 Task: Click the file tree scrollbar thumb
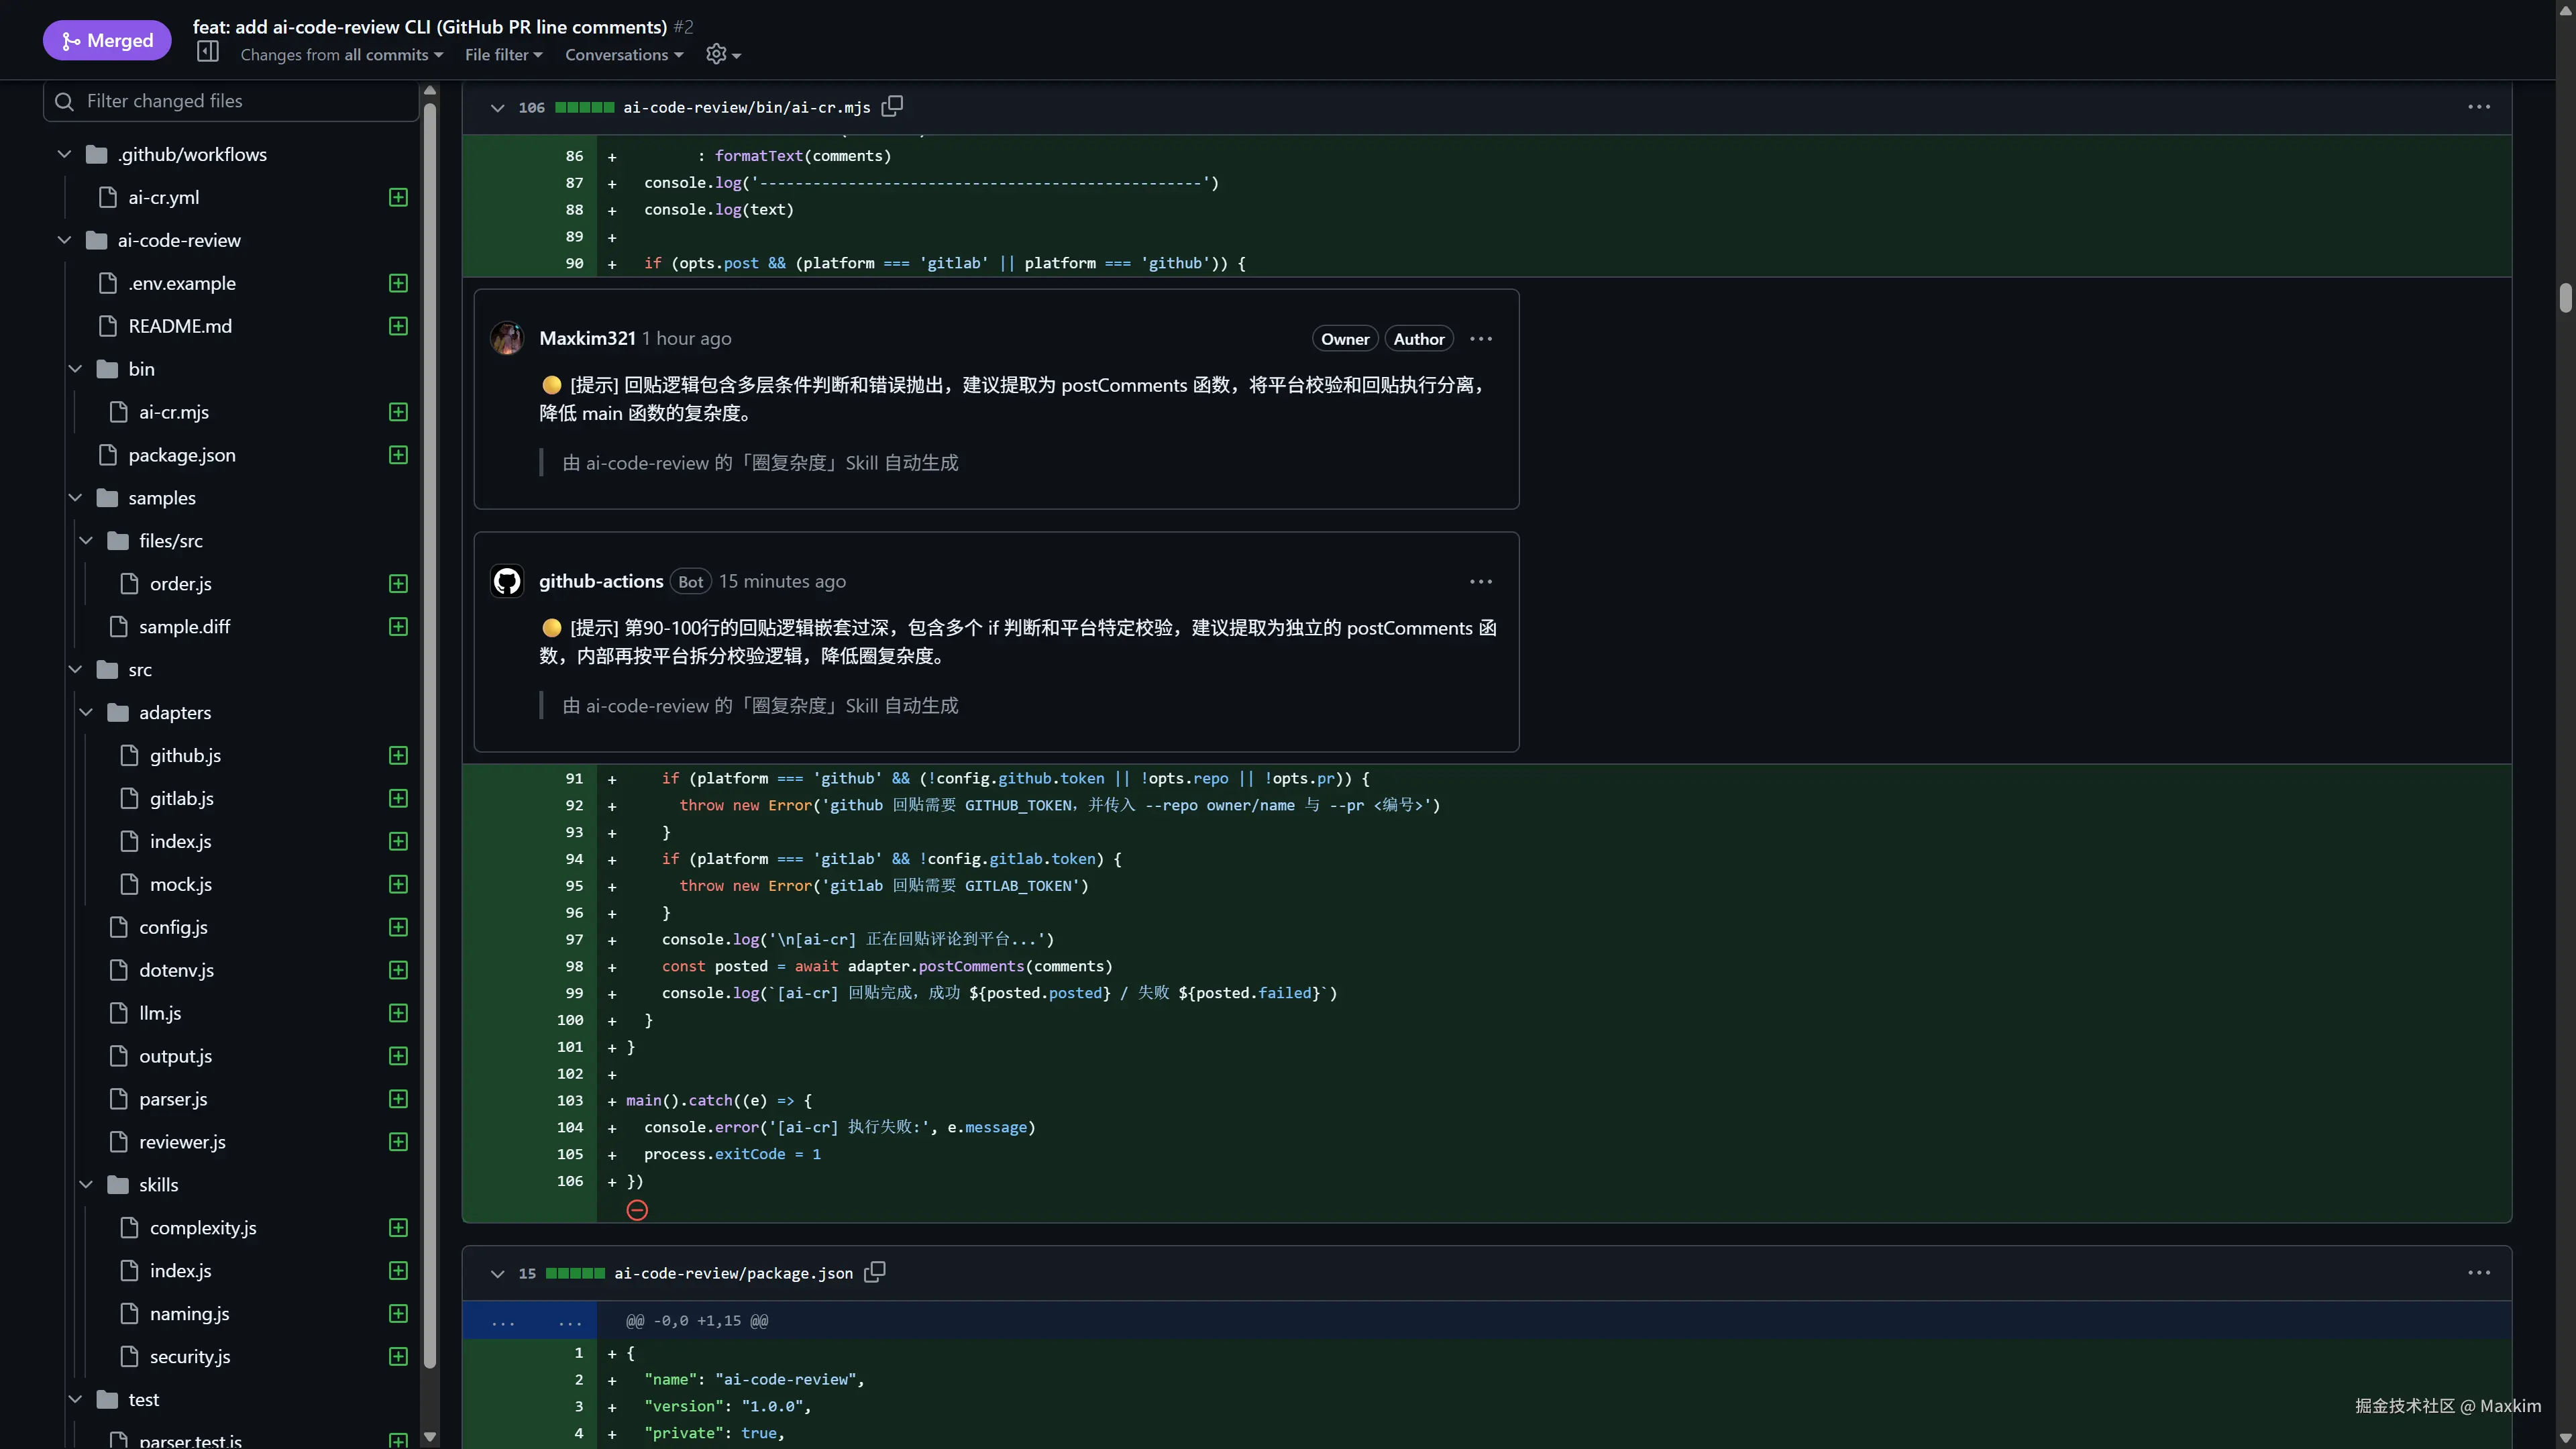tap(430, 735)
